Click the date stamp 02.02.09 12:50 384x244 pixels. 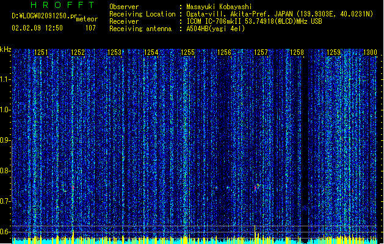tap(37, 28)
